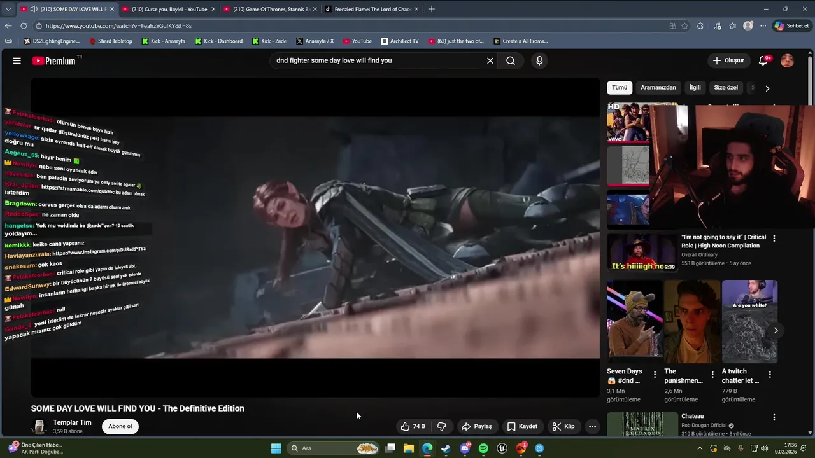Screen dimensions: 815x458
Task: Open Unreal Engine from the taskbar
Action: [502, 448]
